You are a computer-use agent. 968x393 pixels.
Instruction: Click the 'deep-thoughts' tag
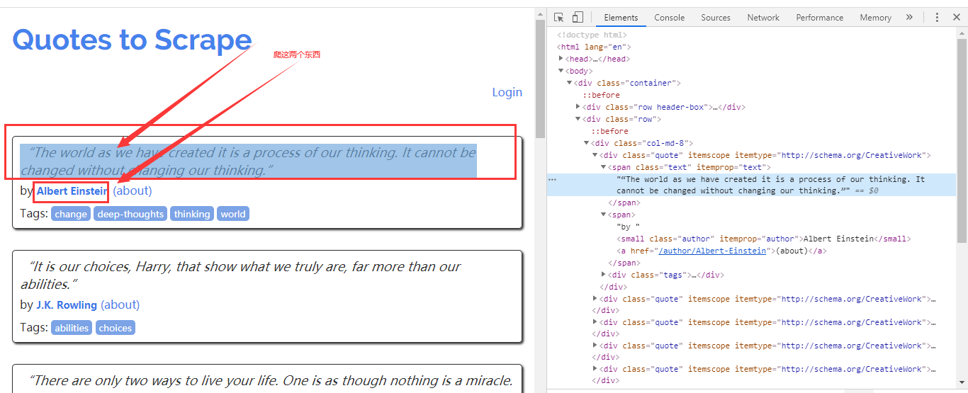(130, 214)
